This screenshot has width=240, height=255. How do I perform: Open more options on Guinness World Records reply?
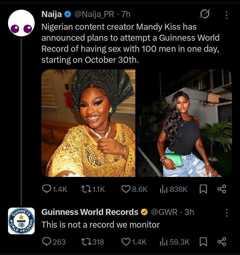pos(227,212)
